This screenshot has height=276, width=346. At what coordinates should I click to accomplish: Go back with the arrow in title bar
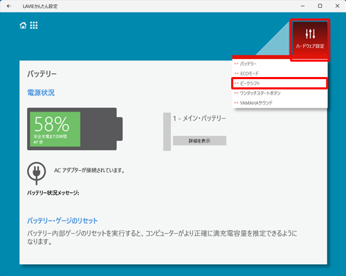(x=9, y=6)
